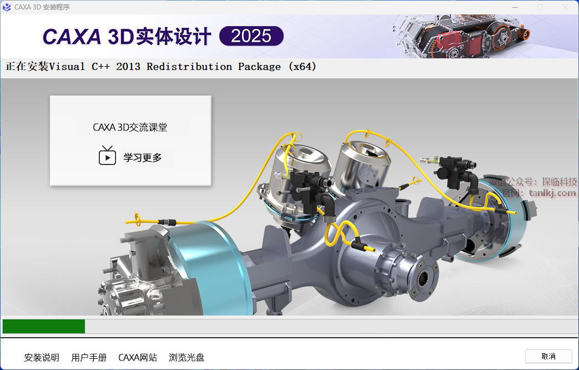Click the CAXA 3D交流课堂 card heading
This screenshot has height=370, width=579.
tap(130, 127)
